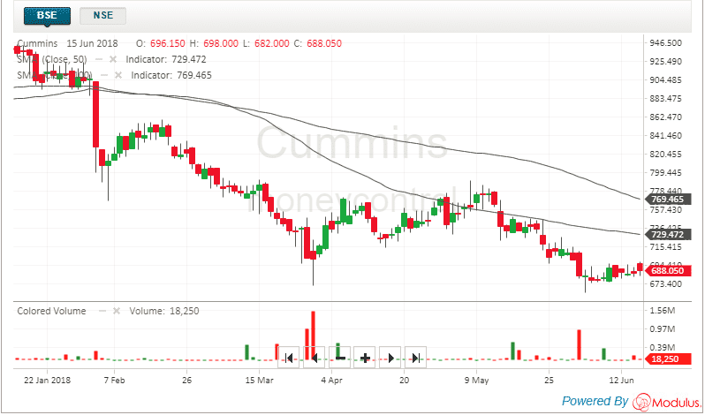
Task: Jump to the latest data point
Action: tap(415, 358)
